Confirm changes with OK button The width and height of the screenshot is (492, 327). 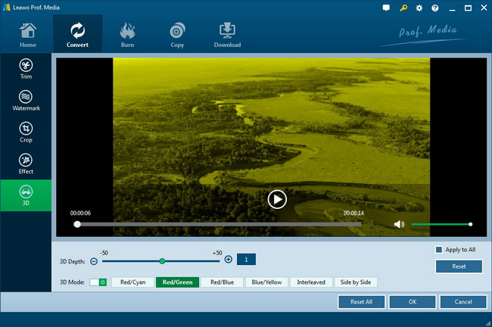(x=412, y=302)
